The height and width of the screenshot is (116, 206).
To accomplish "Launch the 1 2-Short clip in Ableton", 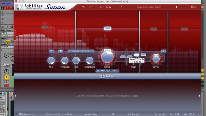I will pos(2,8).
